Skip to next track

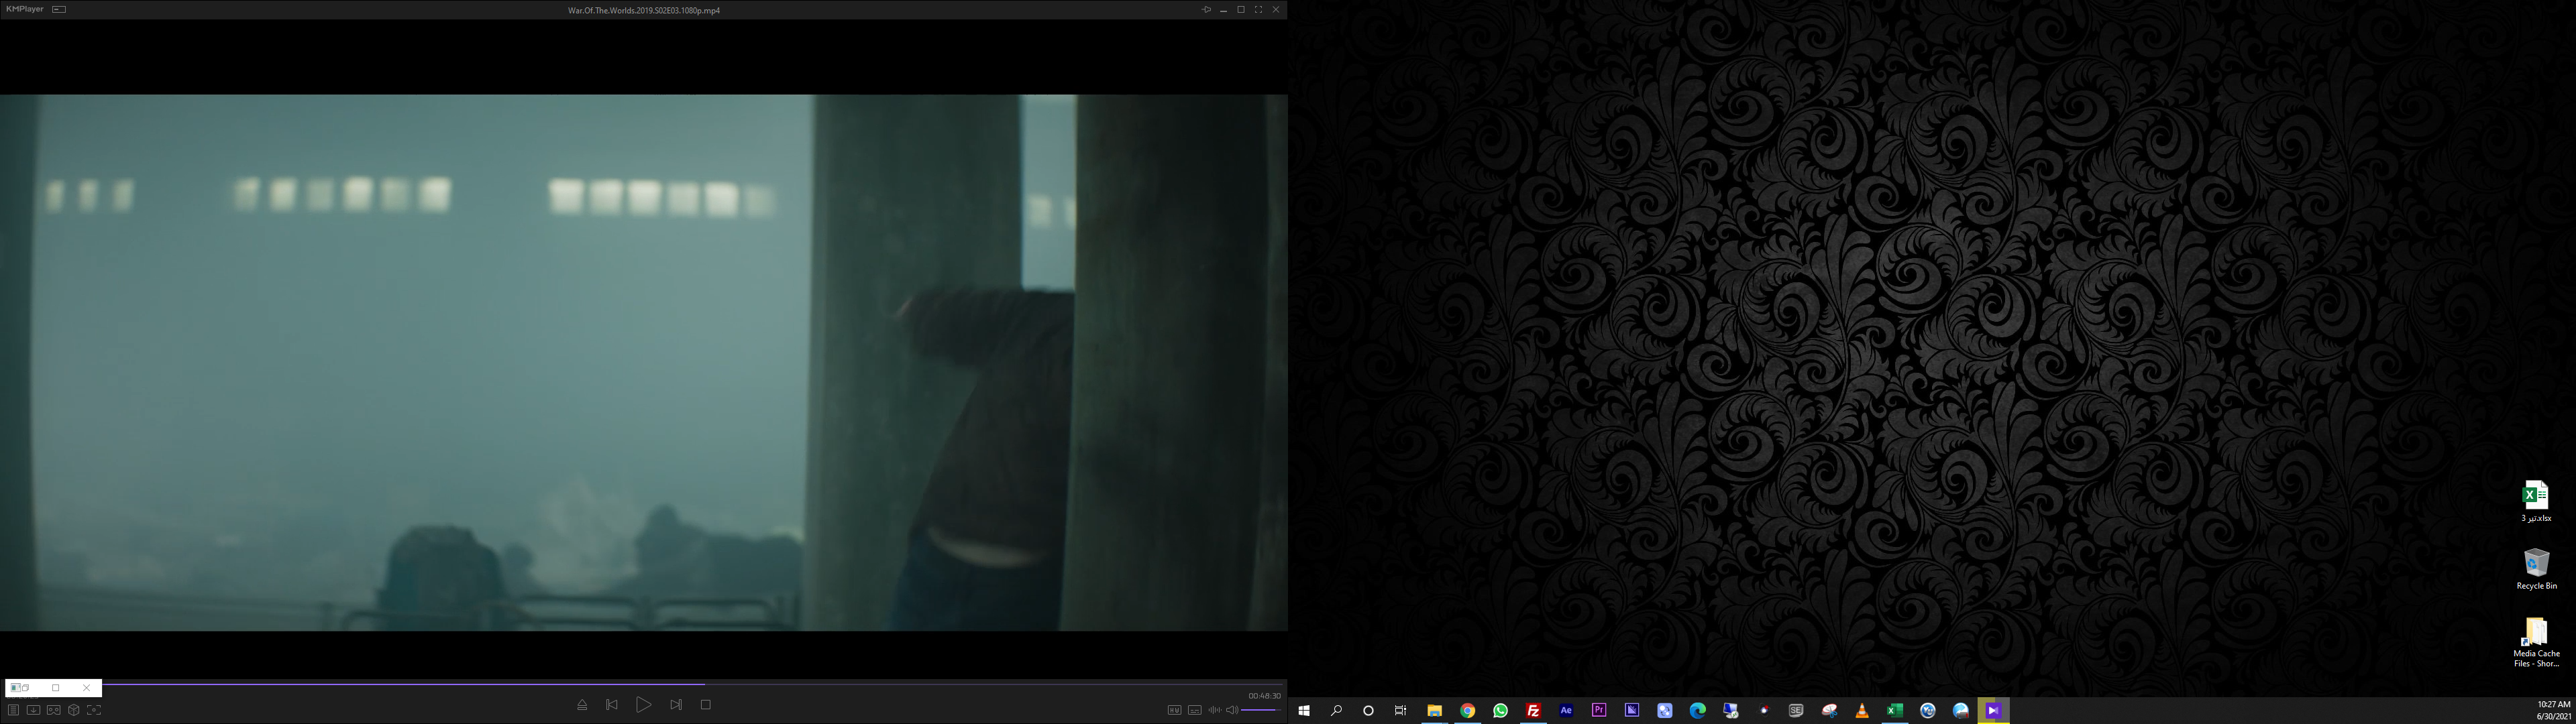pos(676,705)
